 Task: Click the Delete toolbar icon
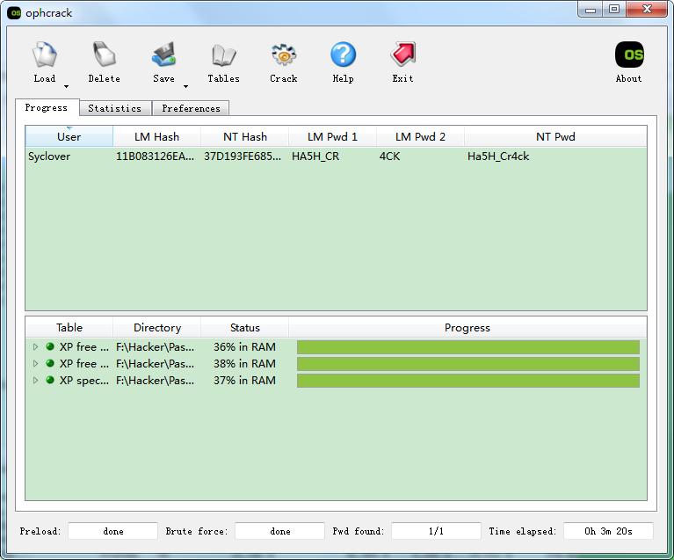pyautogui.click(x=104, y=55)
